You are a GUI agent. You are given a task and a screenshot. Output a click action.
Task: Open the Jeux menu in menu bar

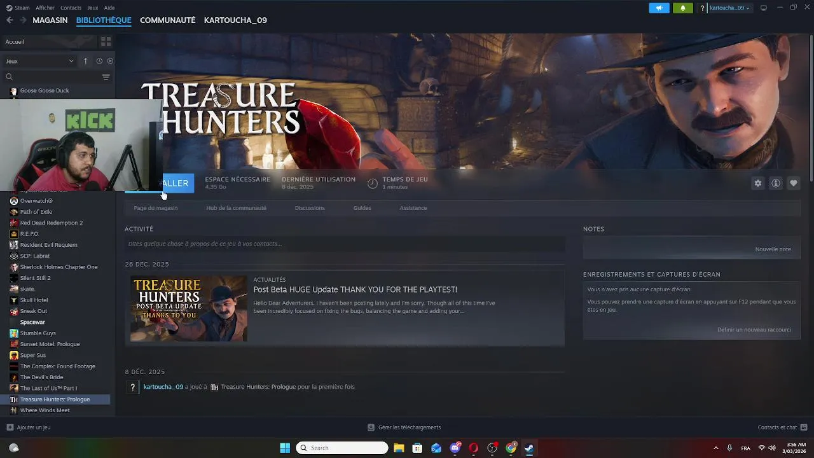click(93, 8)
